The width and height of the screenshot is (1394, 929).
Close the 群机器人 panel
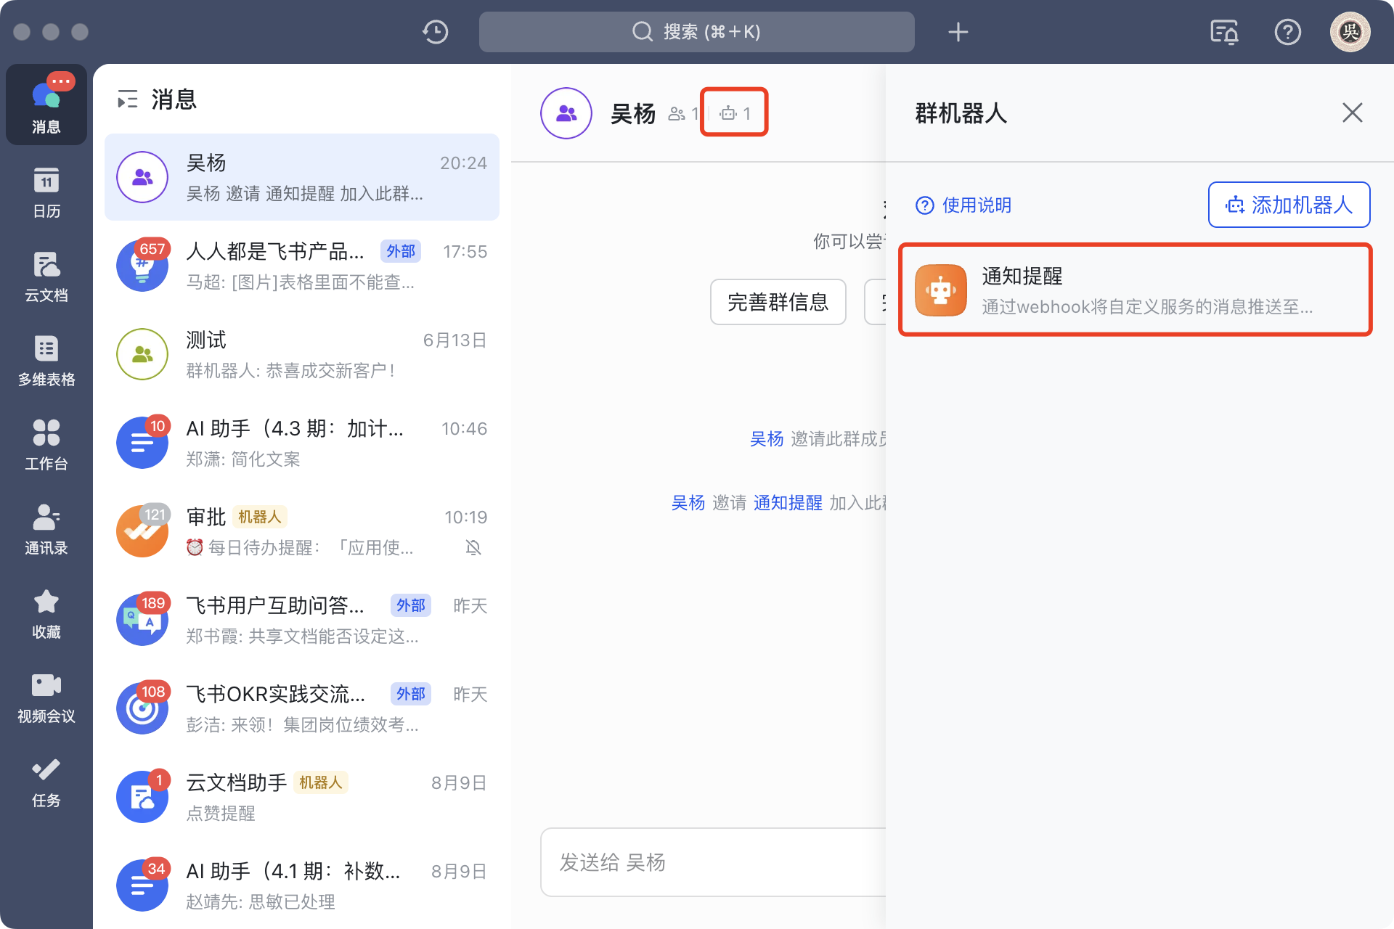pyautogui.click(x=1352, y=112)
